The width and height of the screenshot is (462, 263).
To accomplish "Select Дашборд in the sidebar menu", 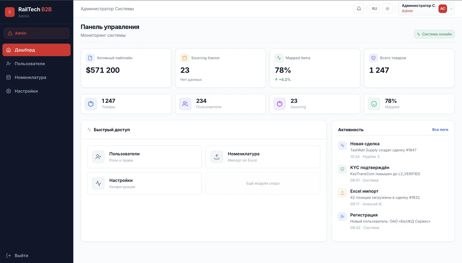I will tap(36, 50).
